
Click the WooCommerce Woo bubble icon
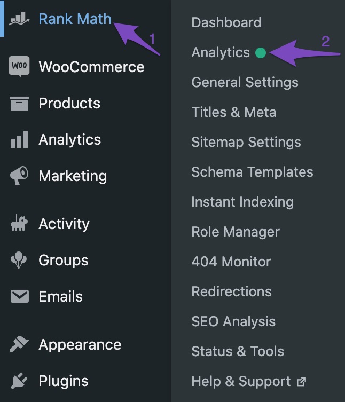(19, 66)
